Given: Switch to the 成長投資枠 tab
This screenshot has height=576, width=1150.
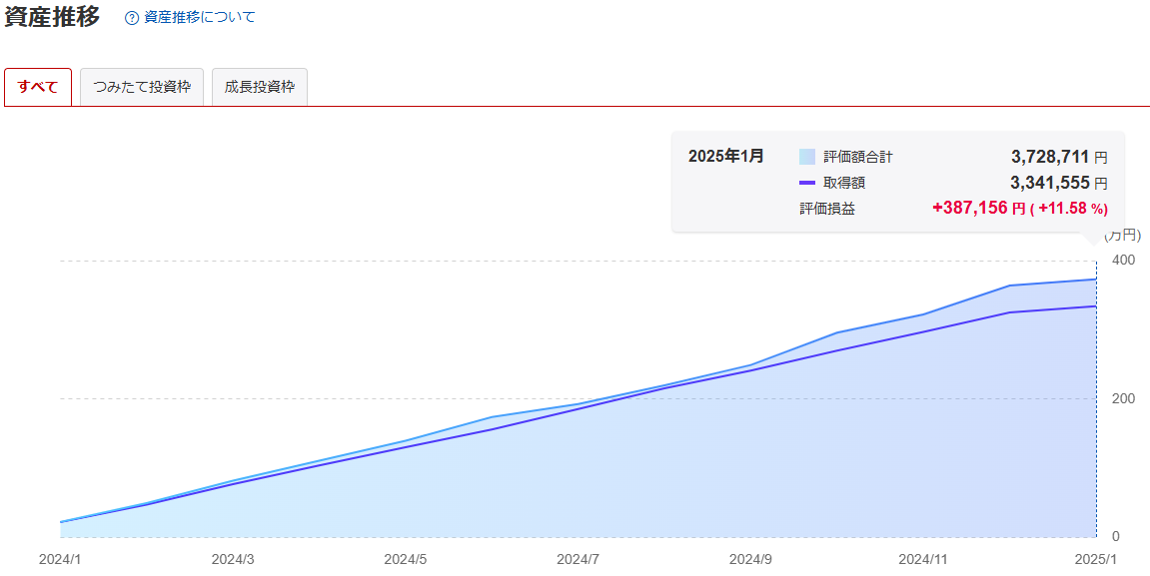Looking at the screenshot, I should coord(260,87).
